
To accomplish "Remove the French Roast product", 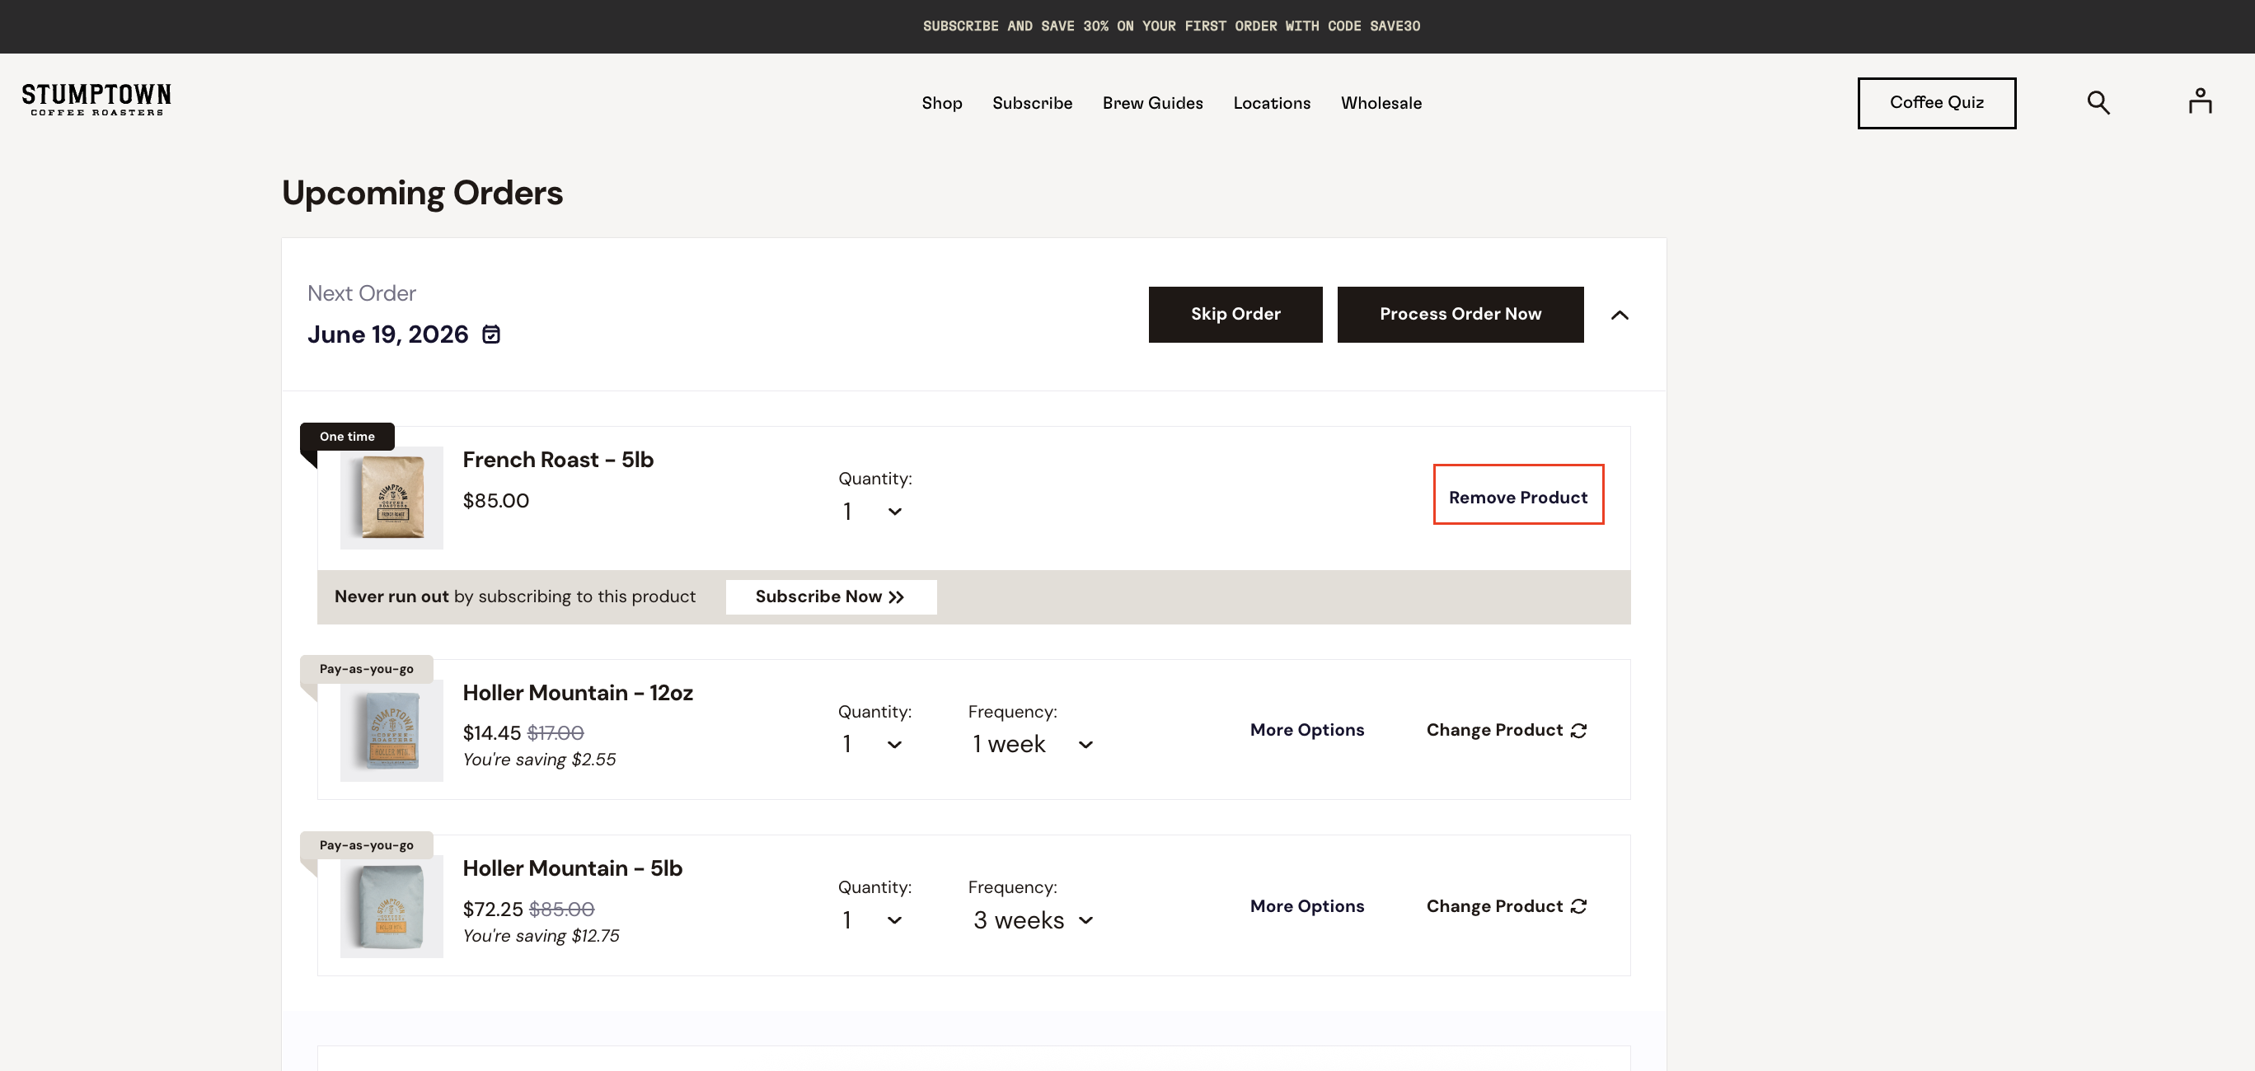I will coord(1518,495).
